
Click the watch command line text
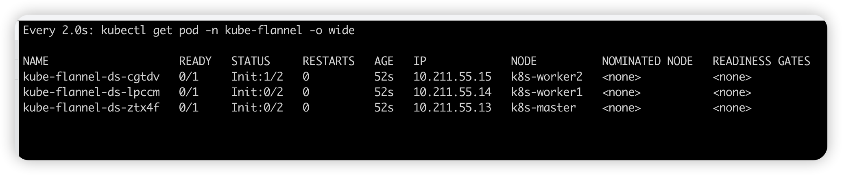click(x=189, y=31)
